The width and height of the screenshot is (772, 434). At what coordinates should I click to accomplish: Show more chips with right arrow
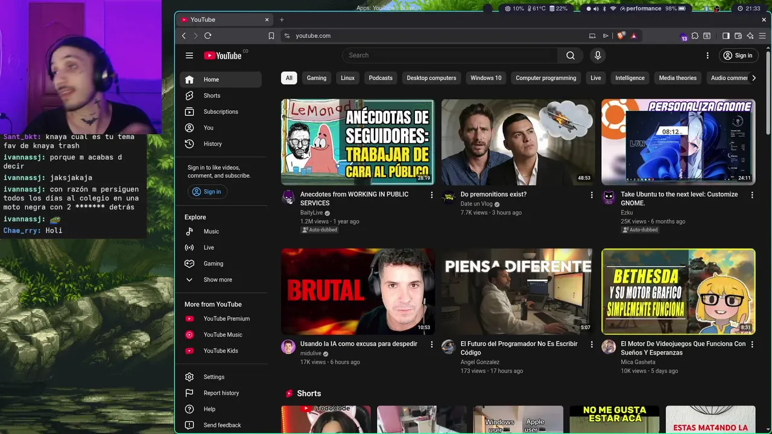click(753, 78)
